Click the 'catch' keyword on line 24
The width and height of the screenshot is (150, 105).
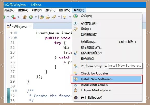[x=65, y=57]
